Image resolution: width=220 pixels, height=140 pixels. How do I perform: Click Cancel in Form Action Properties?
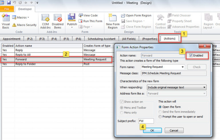[x=174, y=131]
